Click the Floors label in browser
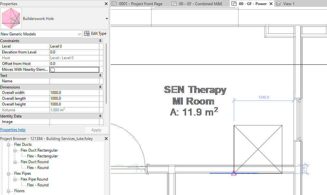The width and height of the screenshot is (327, 195). coord(19,190)
